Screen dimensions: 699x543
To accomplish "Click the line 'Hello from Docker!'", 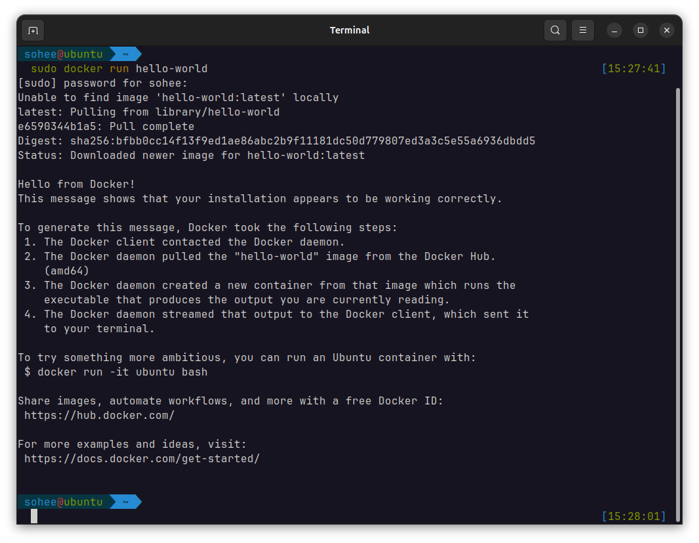I will 76,185.
